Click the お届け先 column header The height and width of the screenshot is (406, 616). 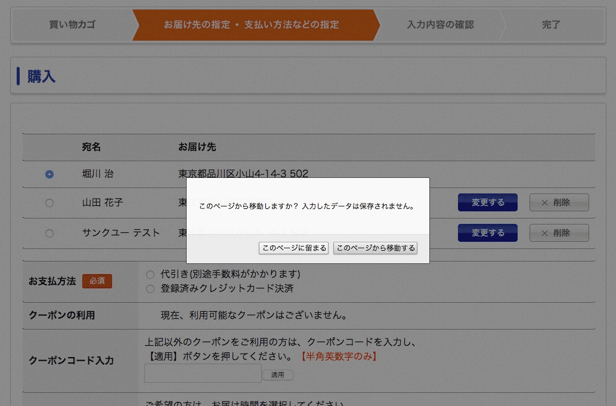[x=197, y=147]
